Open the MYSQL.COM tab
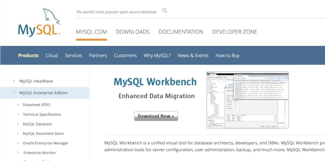The width and height of the screenshot is (325, 161). coord(91,32)
